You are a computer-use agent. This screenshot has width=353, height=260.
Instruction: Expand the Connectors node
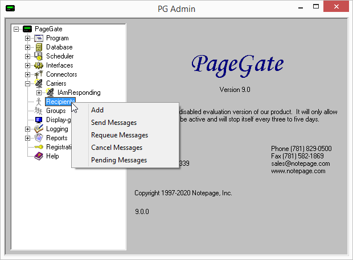point(27,74)
